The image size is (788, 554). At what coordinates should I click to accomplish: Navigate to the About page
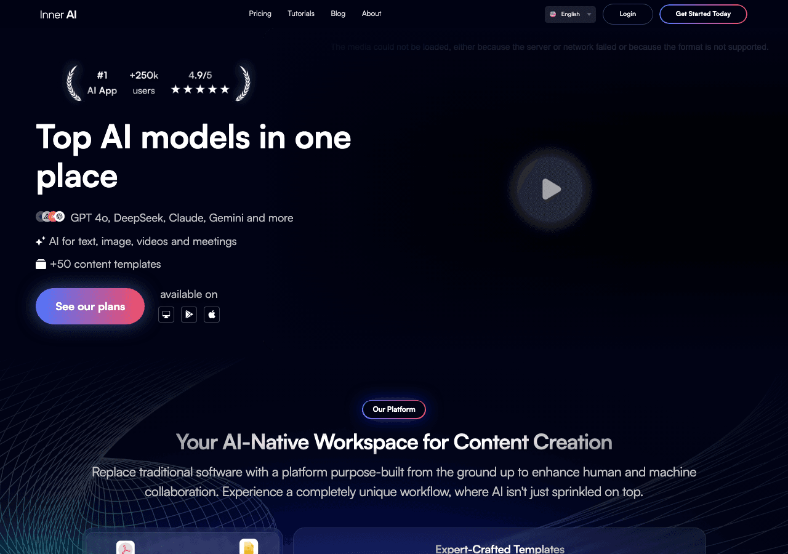(x=371, y=14)
